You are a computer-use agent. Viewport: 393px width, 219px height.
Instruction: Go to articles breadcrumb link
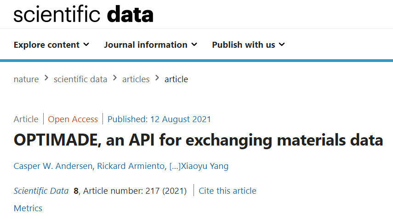click(x=136, y=79)
